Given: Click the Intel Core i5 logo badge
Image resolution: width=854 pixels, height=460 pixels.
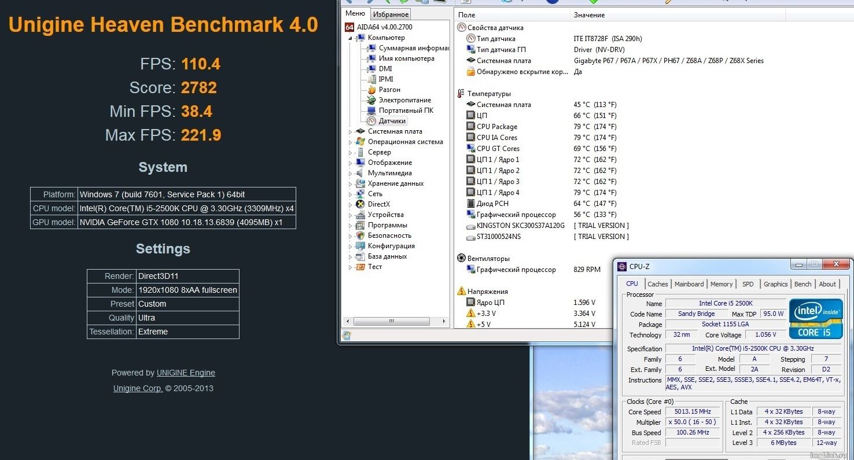Looking at the screenshot, I should (816, 319).
